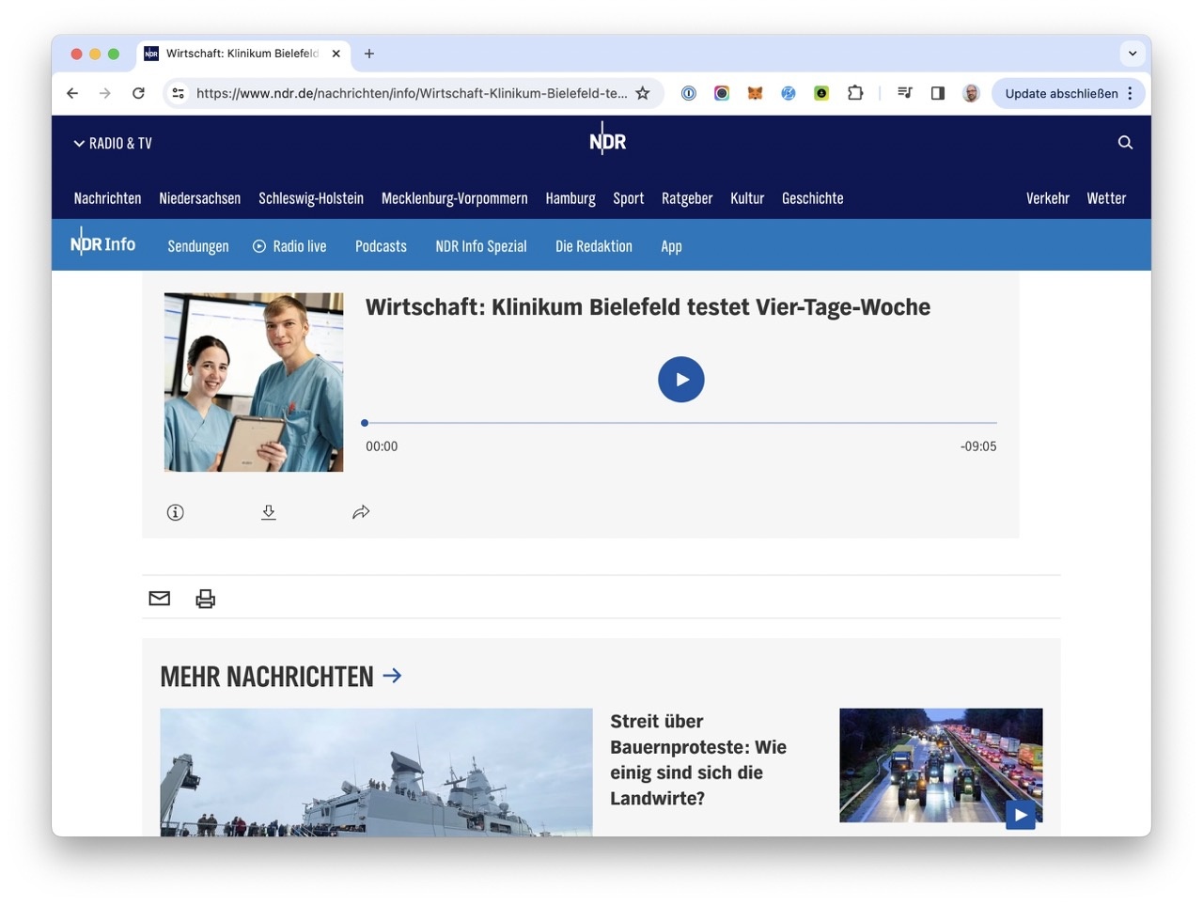The height and width of the screenshot is (905, 1203).
Task: Play the Klinikum Bielefeld audio
Action: click(x=680, y=380)
